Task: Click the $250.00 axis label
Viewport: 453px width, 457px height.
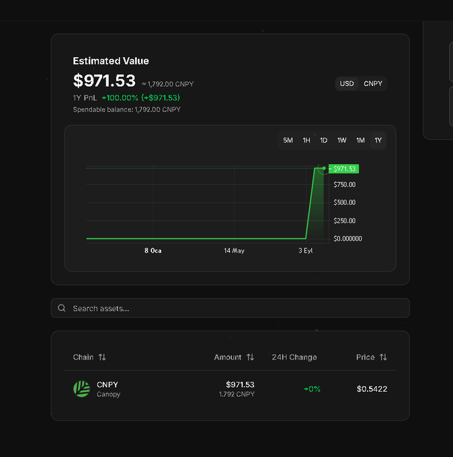Action: 345,220
